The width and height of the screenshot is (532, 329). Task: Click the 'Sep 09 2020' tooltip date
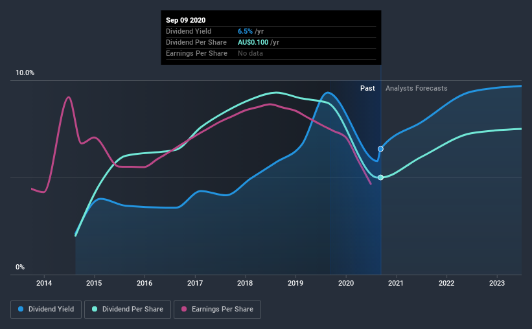click(185, 20)
